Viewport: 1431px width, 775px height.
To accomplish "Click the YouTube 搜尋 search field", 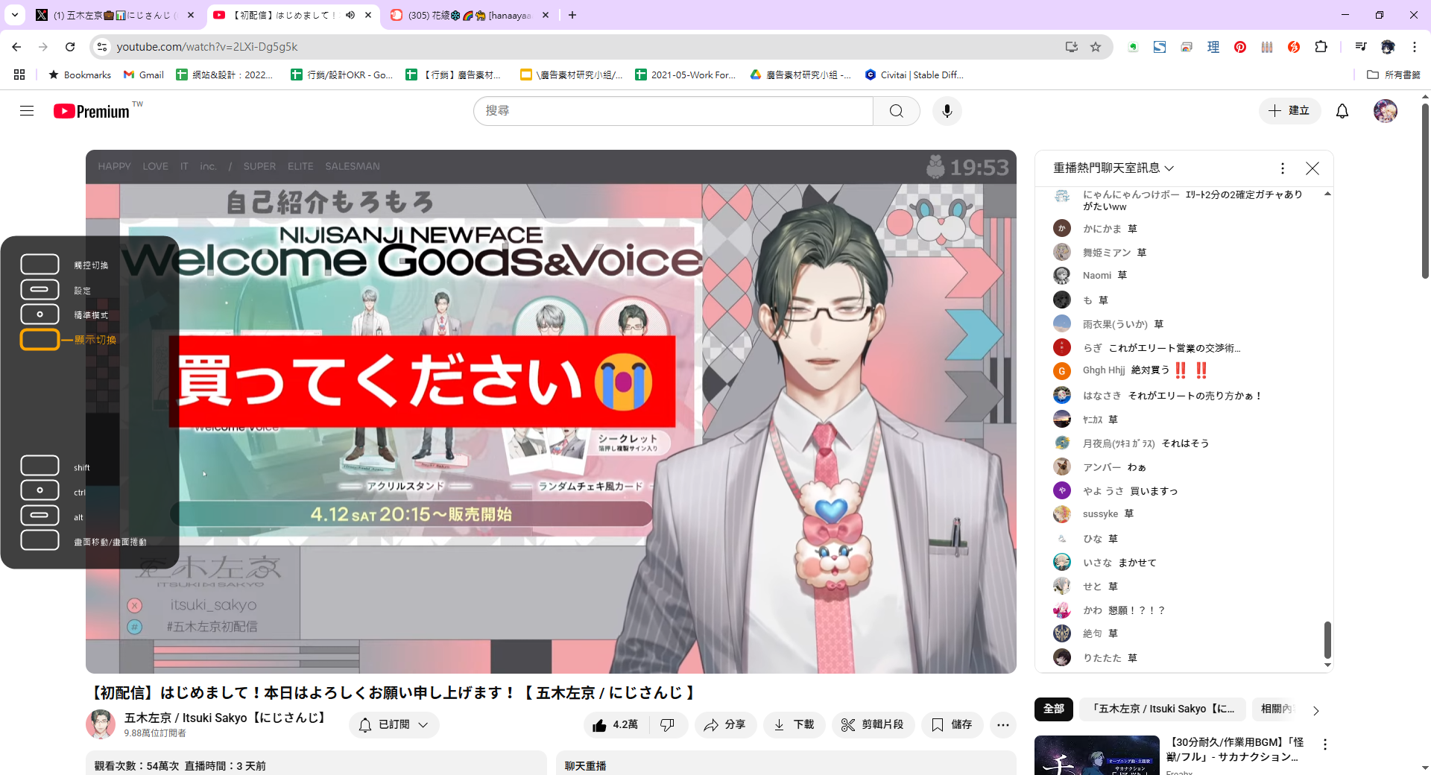I will click(x=674, y=111).
